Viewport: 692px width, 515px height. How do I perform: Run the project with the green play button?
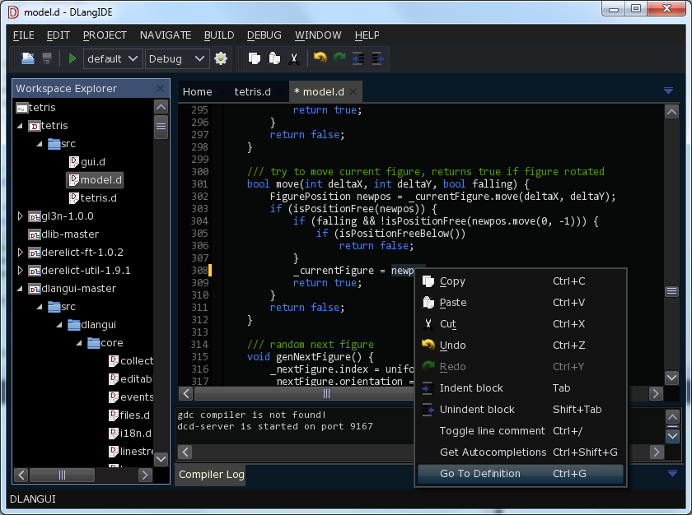(72, 58)
